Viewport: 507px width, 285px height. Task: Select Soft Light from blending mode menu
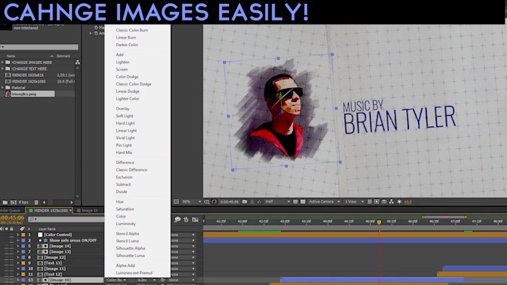(125, 116)
